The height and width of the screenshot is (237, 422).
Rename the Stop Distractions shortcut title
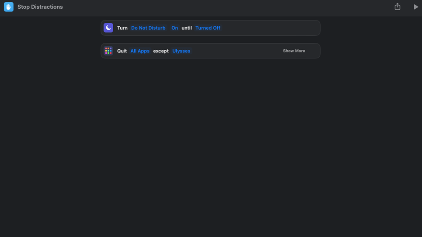click(x=40, y=7)
